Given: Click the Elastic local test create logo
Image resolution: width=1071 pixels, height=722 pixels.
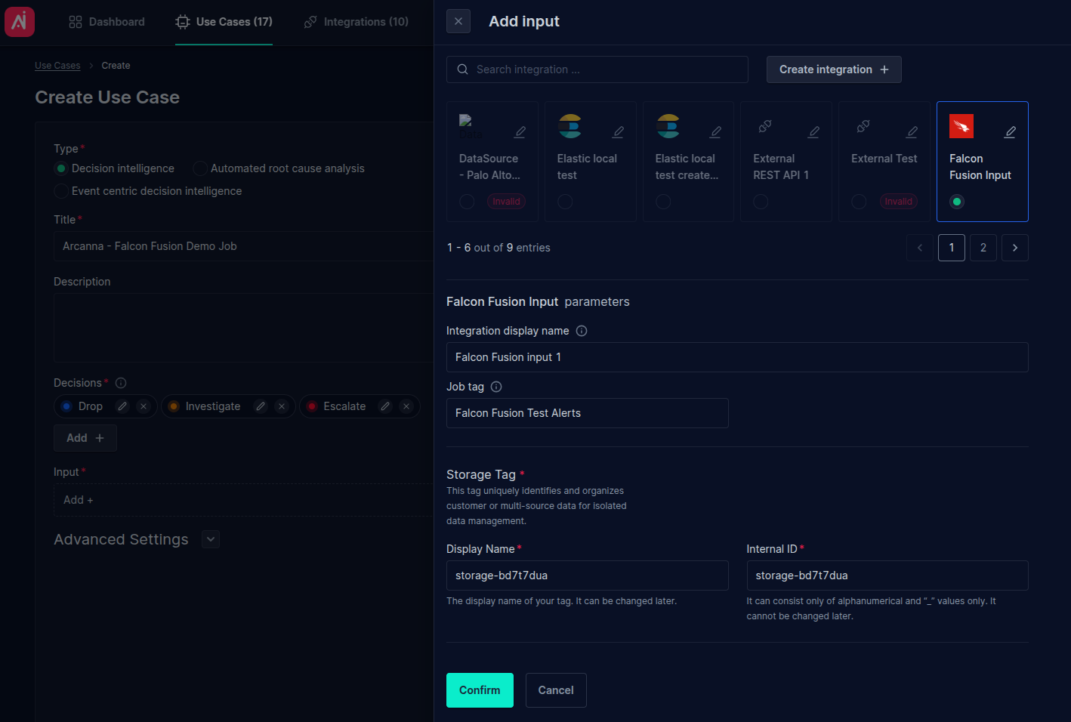Looking at the screenshot, I should 668,126.
